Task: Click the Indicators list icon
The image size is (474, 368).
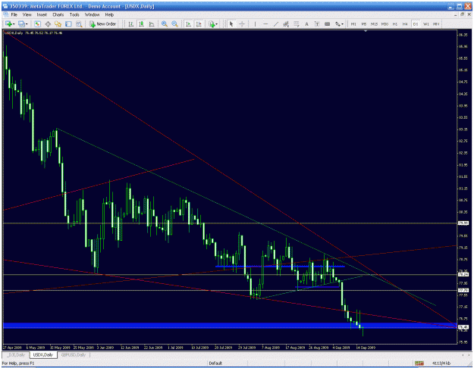Action: (x=212, y=23)
